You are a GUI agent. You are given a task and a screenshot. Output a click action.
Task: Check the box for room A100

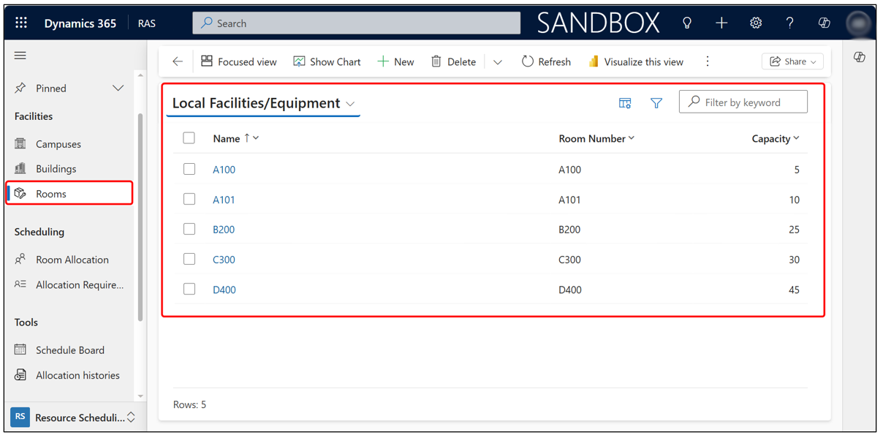pyautogui.click(x=189, y=170)
